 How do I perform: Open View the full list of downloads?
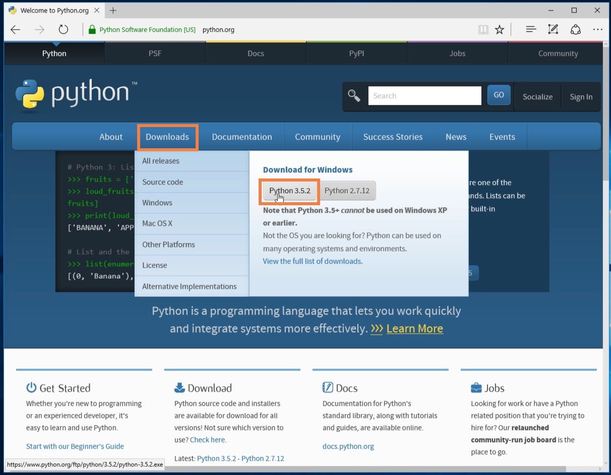(x=312, y=261)
